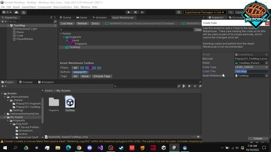Screen dimensions: 271x152
Task: Select the Plane object in Hierarchy
Action: pos(20,32)
